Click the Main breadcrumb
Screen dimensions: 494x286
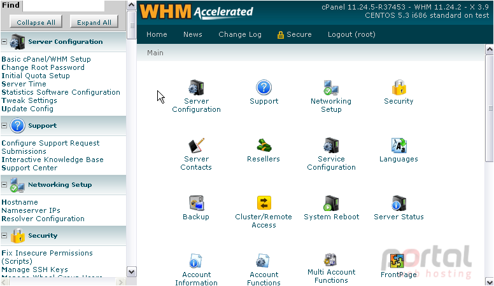(x=155, y=53)
